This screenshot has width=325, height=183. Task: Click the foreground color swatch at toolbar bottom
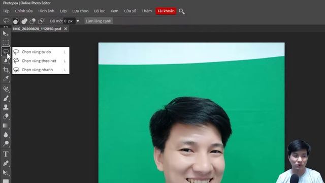click(6, 181)
